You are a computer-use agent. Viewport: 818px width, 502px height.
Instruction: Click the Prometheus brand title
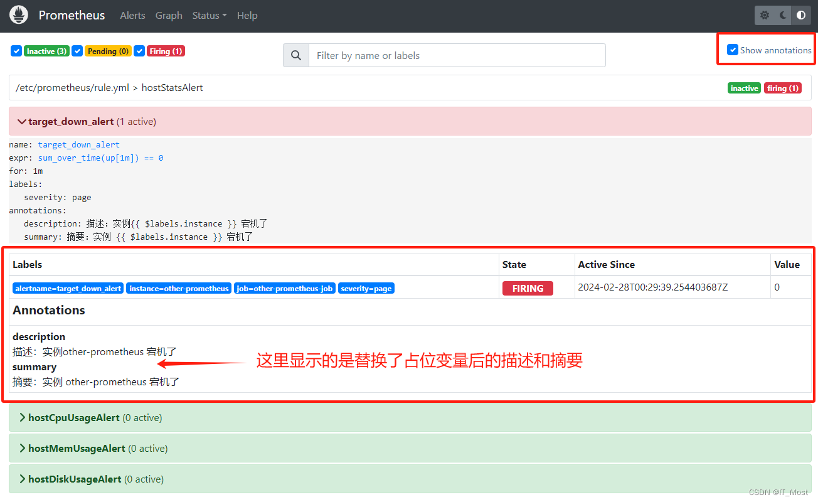(72, 15)
